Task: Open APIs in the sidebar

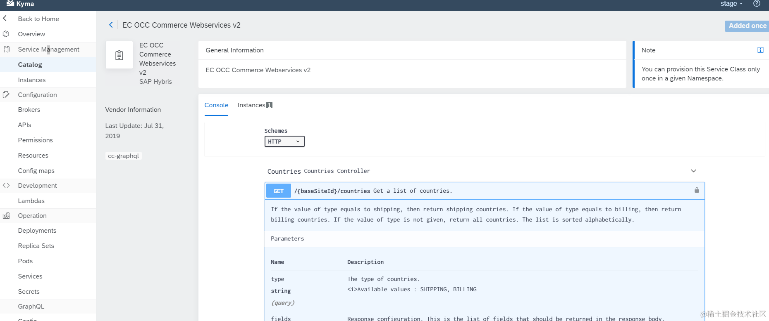Action: point(24,125)
